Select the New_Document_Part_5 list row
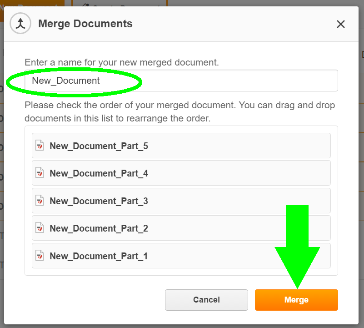 [x=181, y=146]
